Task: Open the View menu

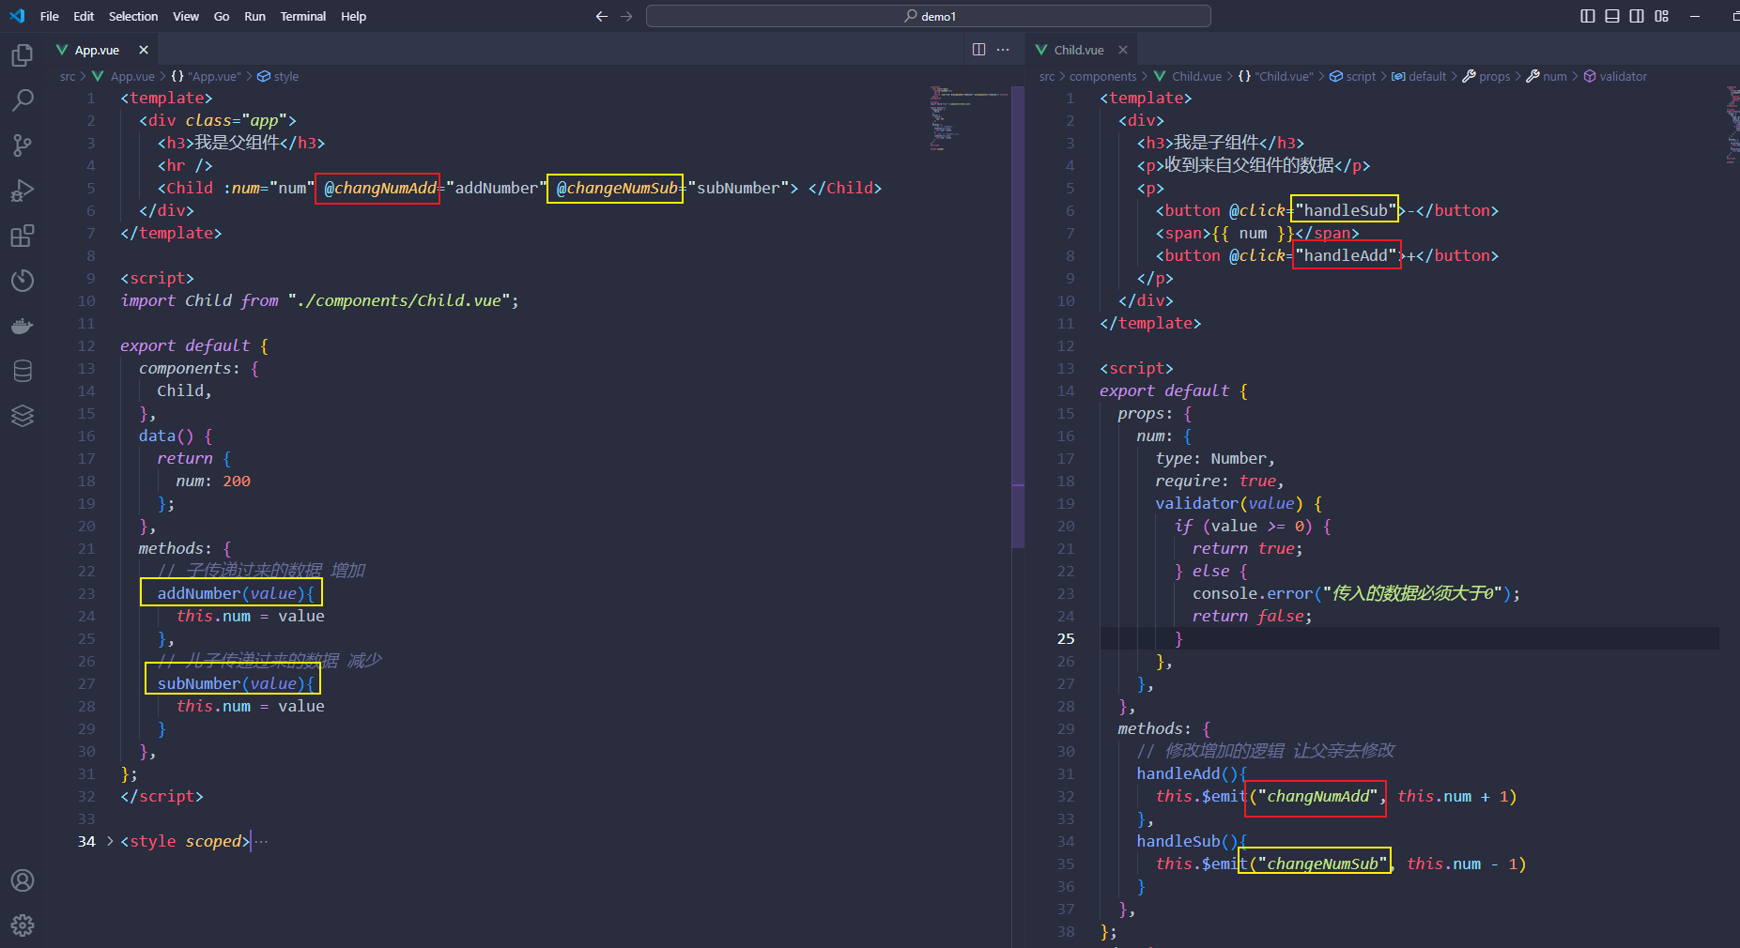Action: (186, 16)
